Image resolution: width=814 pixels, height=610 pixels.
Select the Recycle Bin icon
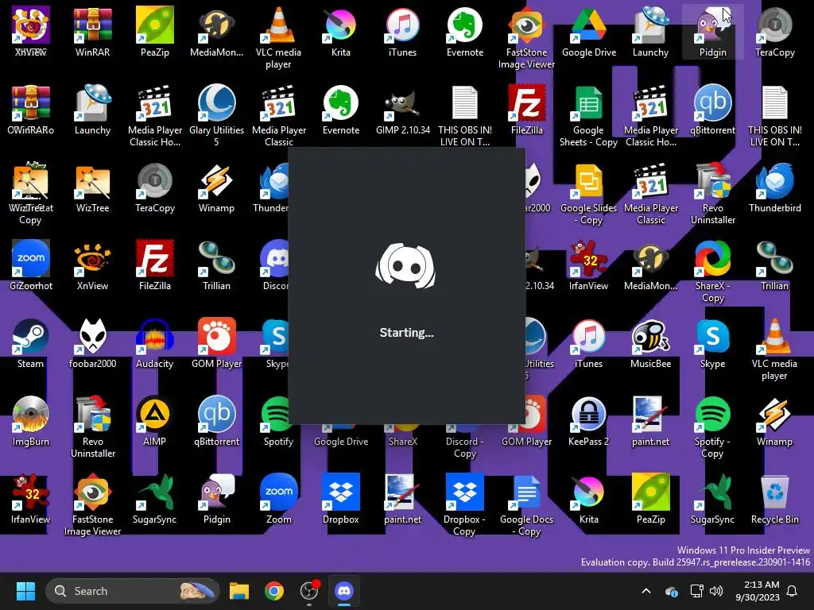774,499
